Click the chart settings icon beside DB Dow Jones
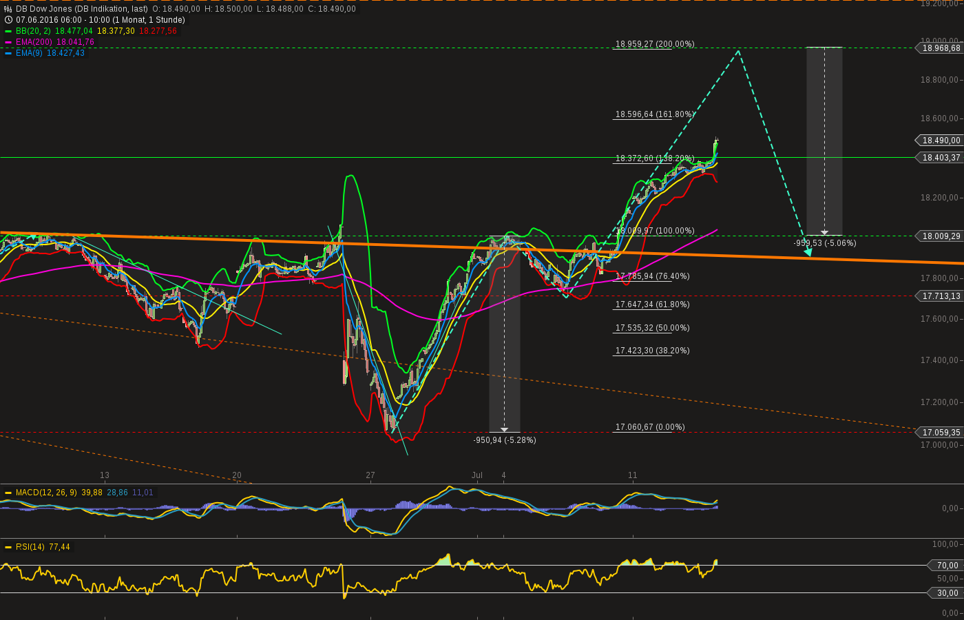 (8, 9)
